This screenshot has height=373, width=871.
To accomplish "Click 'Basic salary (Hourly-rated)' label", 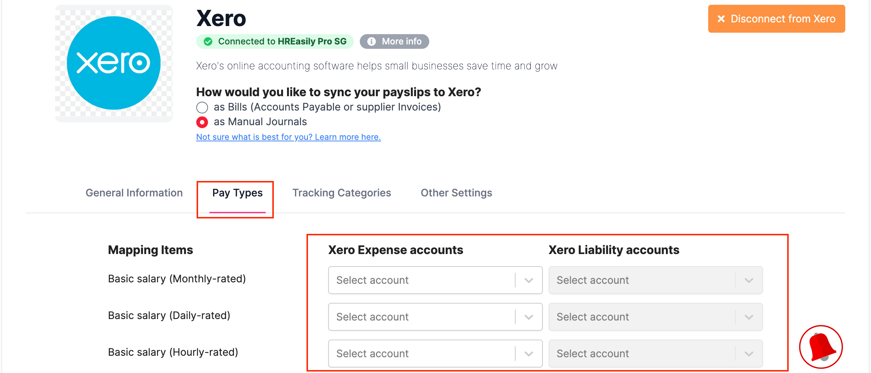I will pos(173,352).
